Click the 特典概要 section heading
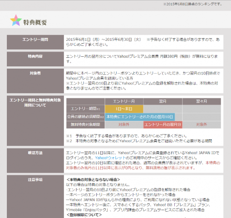Image resolution: width=231 pixels, height=218 pixels. click(x=35, y=22)
